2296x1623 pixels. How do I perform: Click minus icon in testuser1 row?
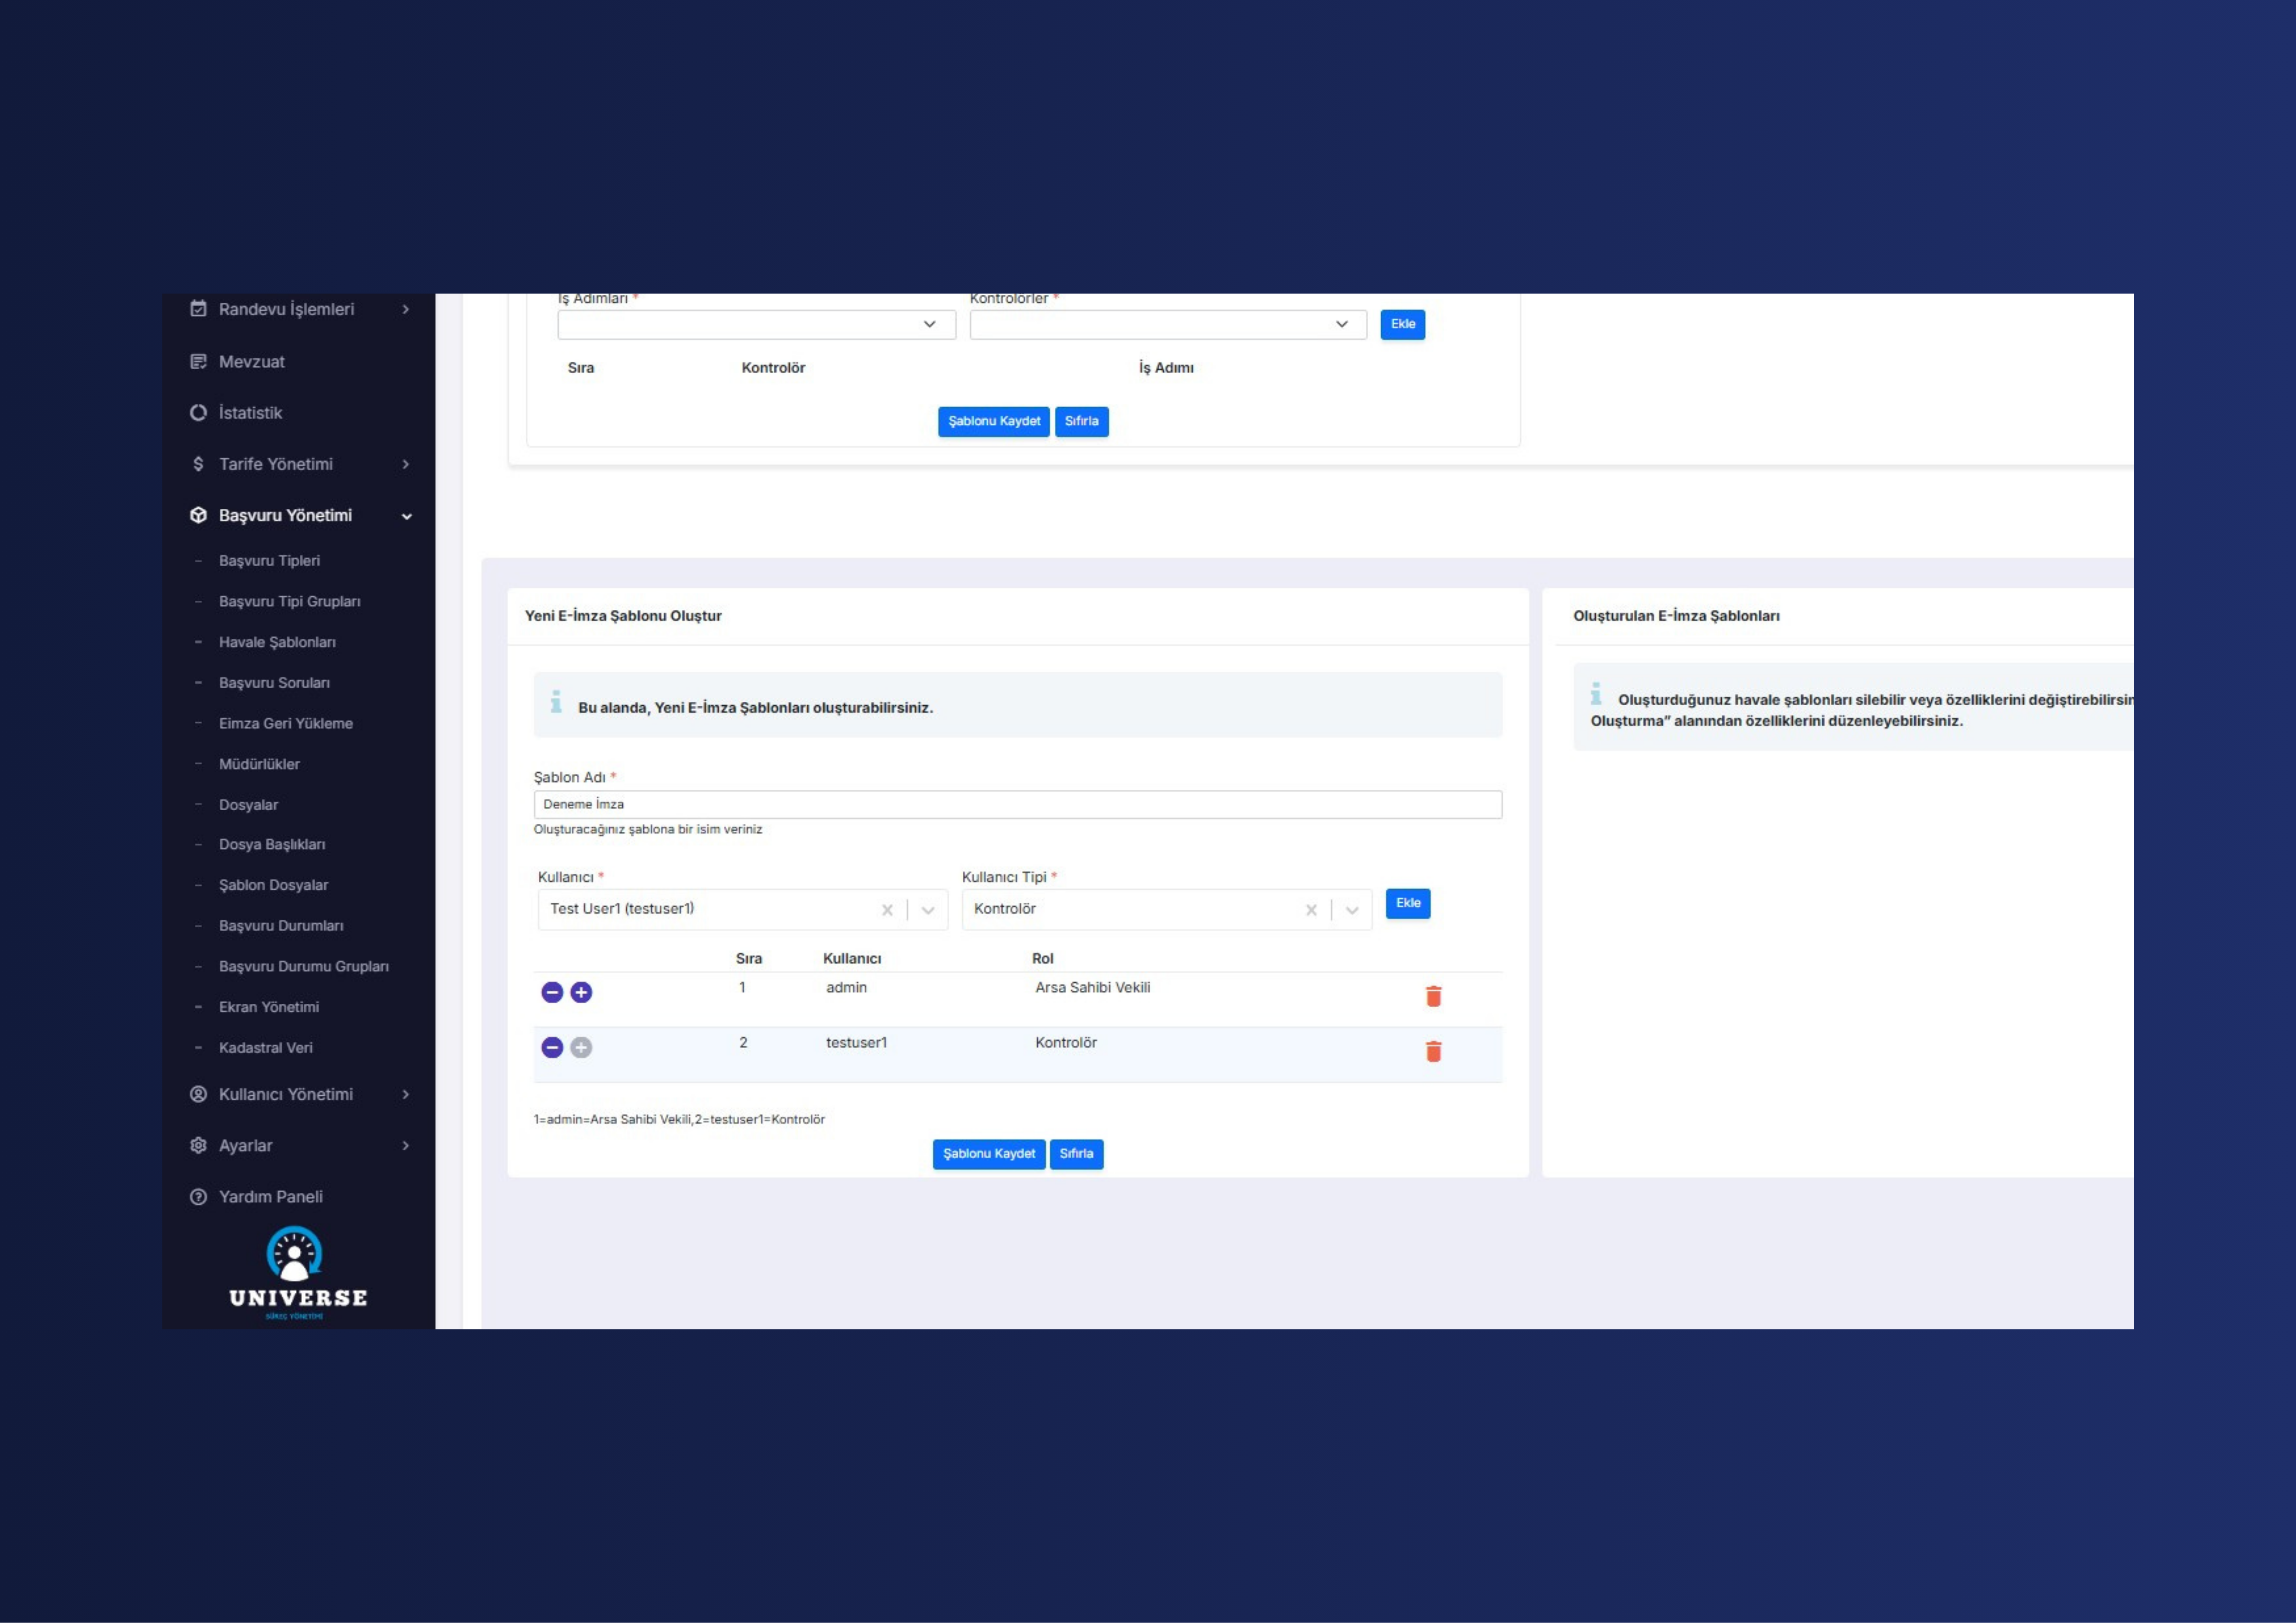click(x=552, y=1047)
